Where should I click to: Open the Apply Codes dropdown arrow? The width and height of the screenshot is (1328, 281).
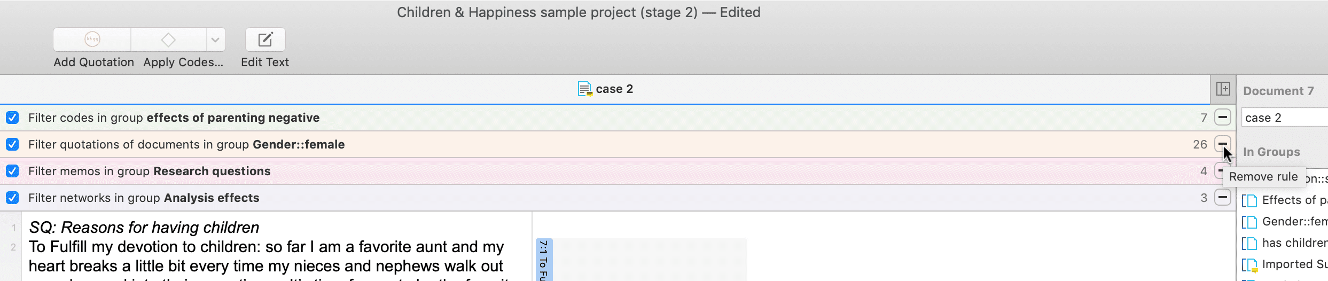pyautogui.click(x=215, y=40)
